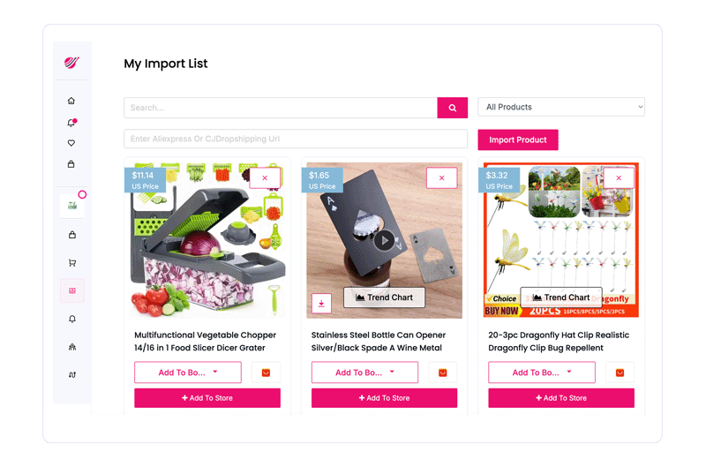706x467 pixels.
Task: Play the bottle opener product video
Action: (x=384, y=240)
